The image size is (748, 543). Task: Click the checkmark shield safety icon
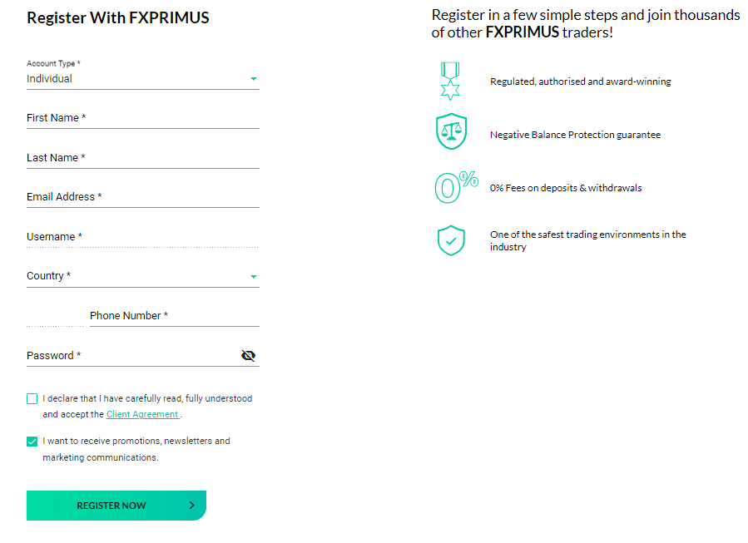(451, 240)
